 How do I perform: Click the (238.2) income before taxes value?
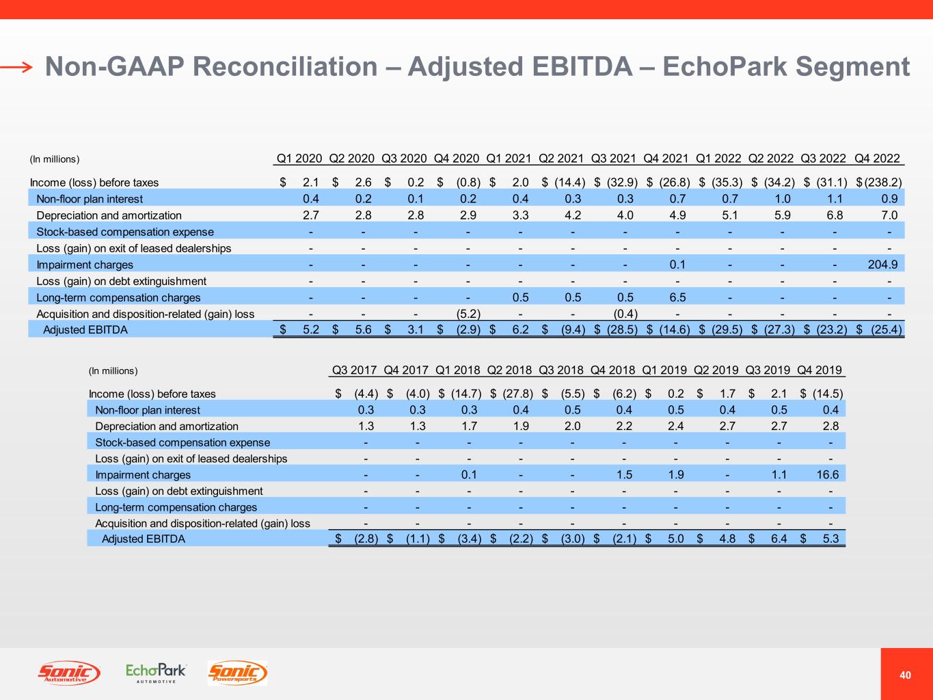883,183
